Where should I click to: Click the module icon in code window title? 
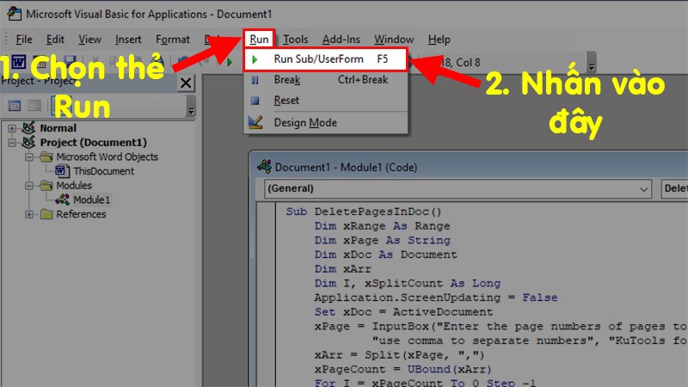click(x=264, y=167)
